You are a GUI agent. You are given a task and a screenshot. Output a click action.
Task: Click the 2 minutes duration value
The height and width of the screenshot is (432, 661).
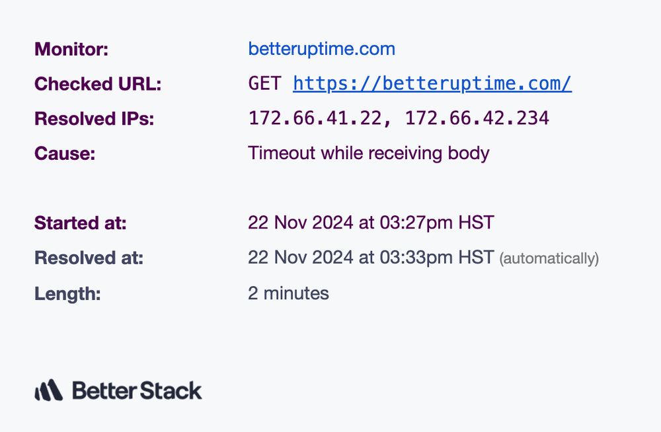[288, 293]
